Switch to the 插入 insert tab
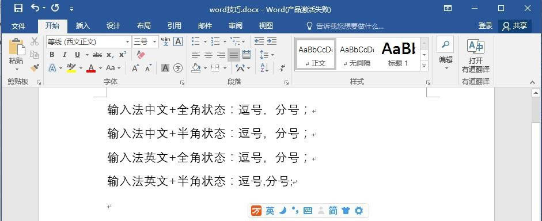 (x=83, y=26)
